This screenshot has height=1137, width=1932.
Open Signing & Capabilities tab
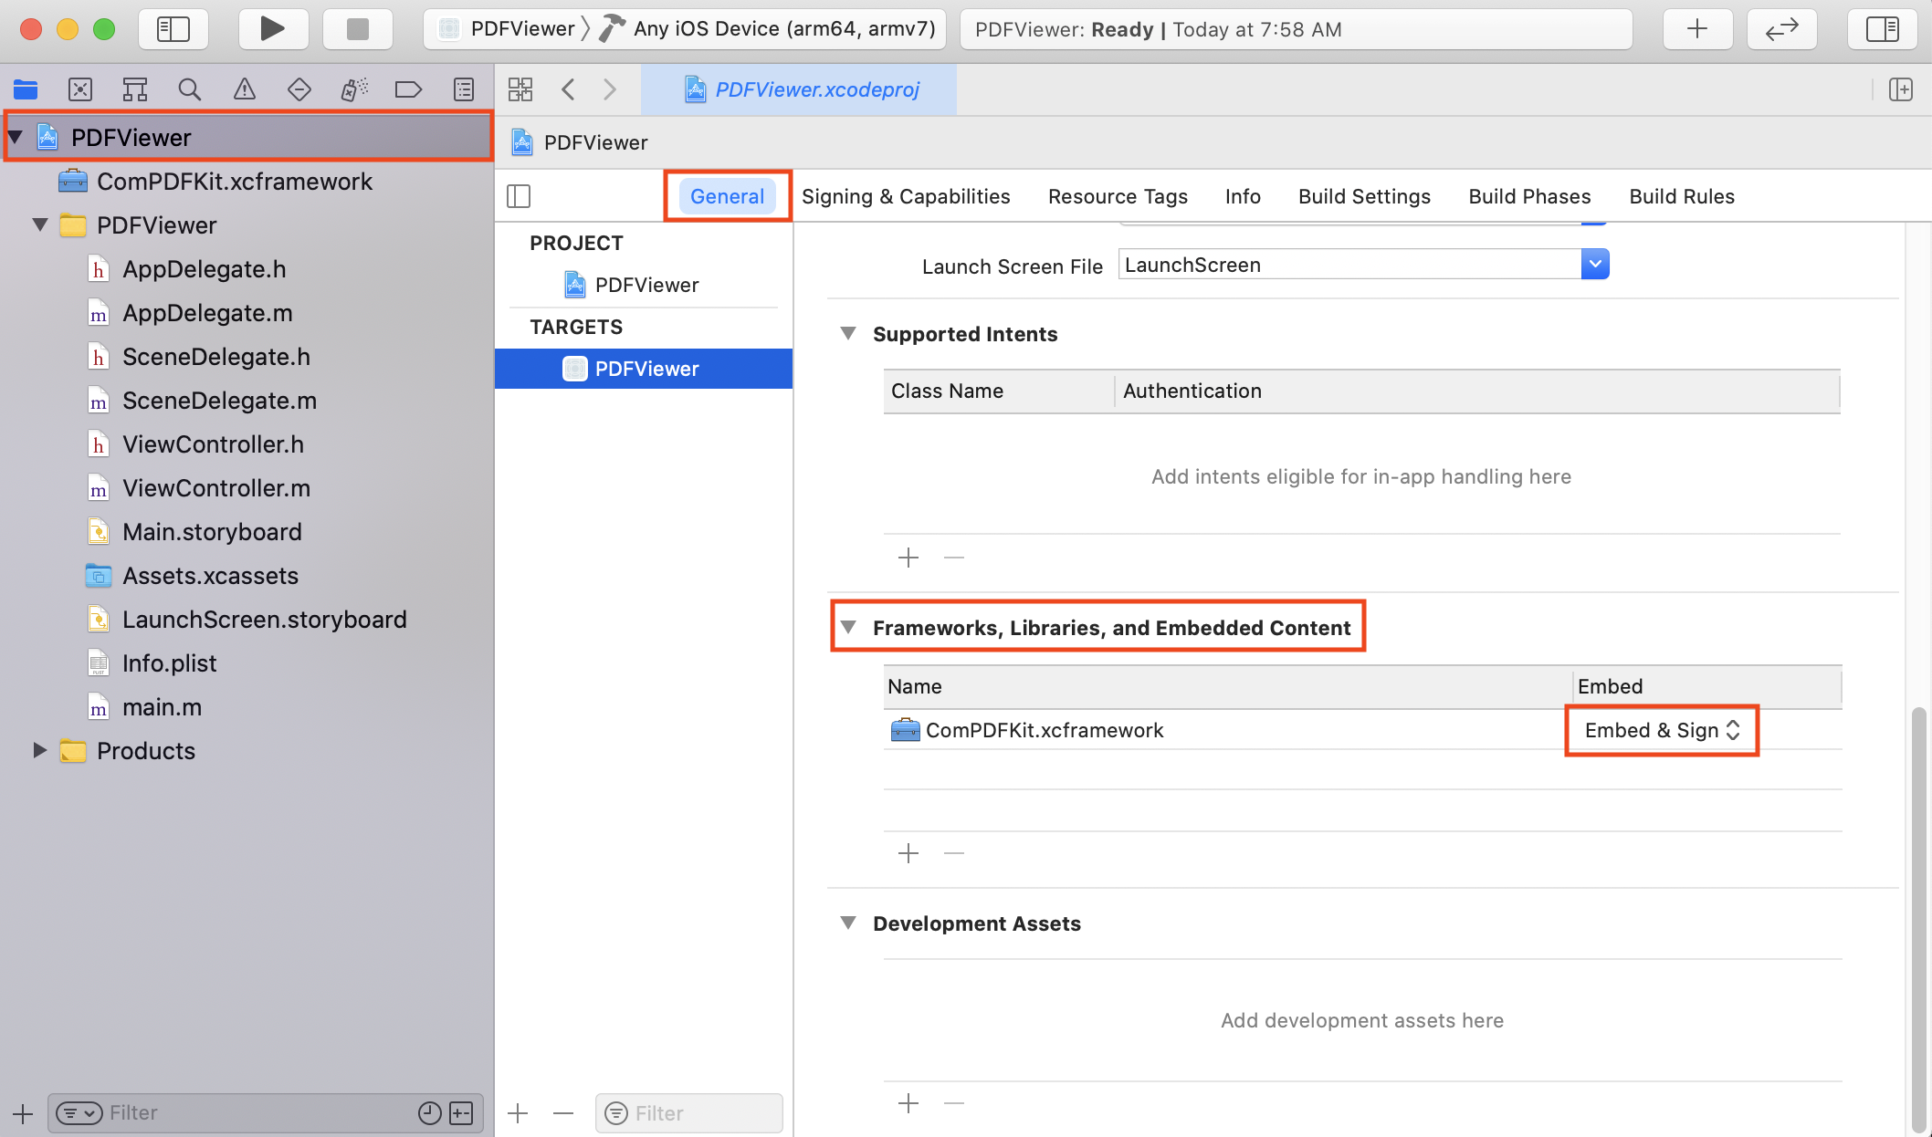(905, 196)
